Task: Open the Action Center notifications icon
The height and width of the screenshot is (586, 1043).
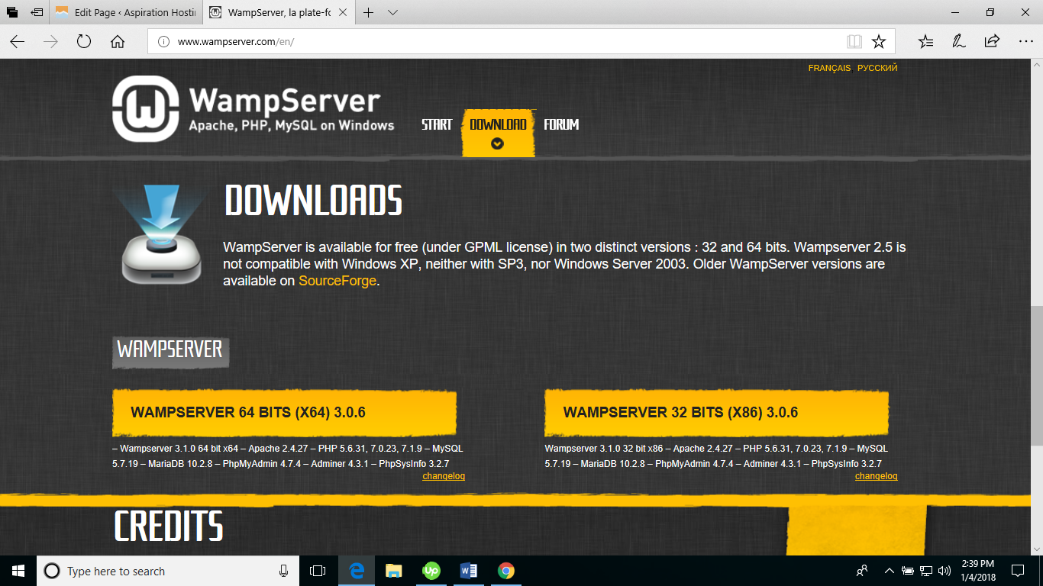Action: (1017, 571)
